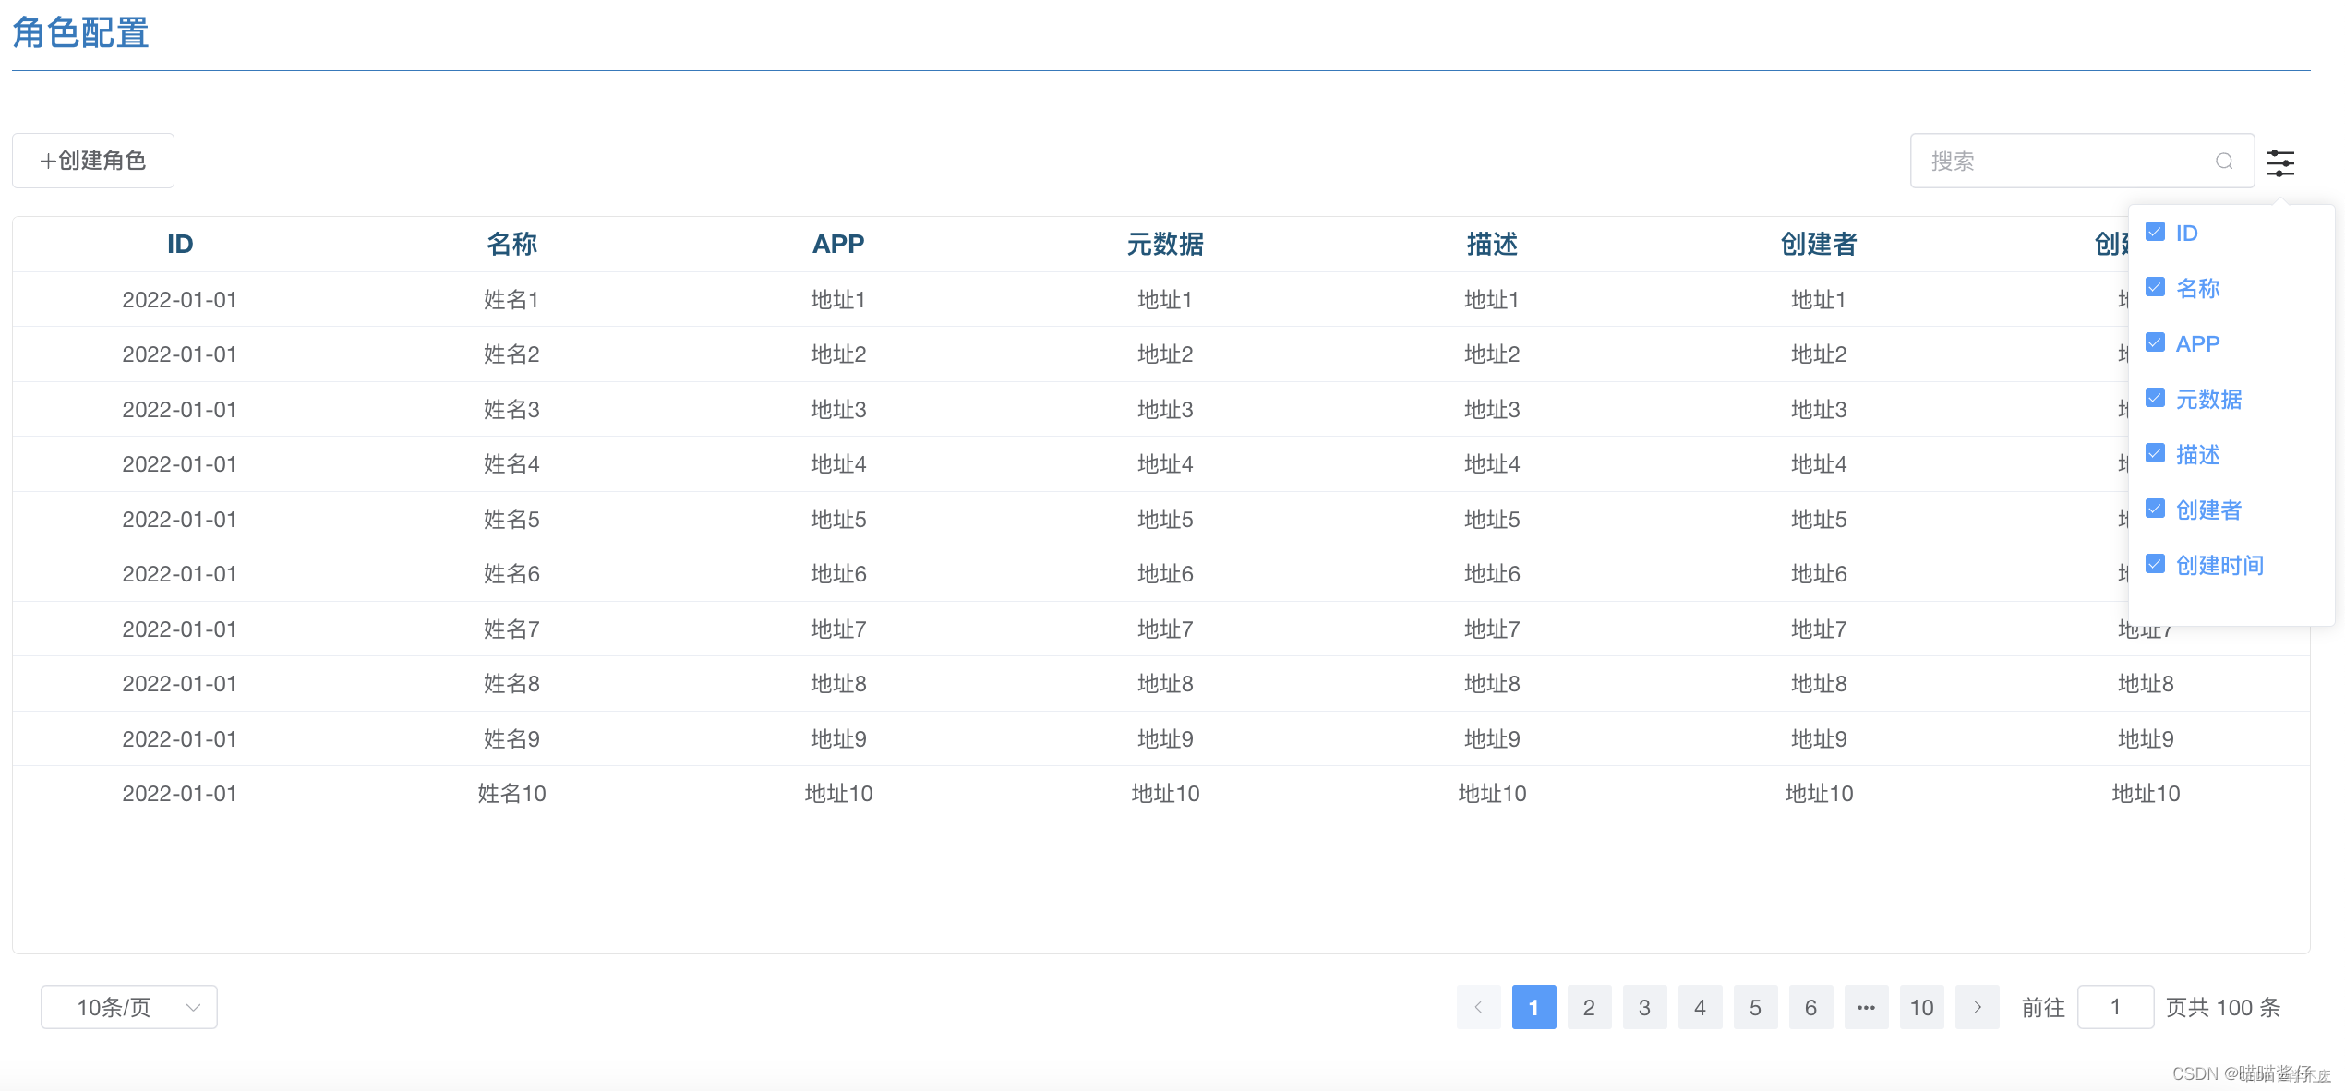Go to the previous page arrow
This screenshot has height=1091, width=2345.
click(1478, 1007)
